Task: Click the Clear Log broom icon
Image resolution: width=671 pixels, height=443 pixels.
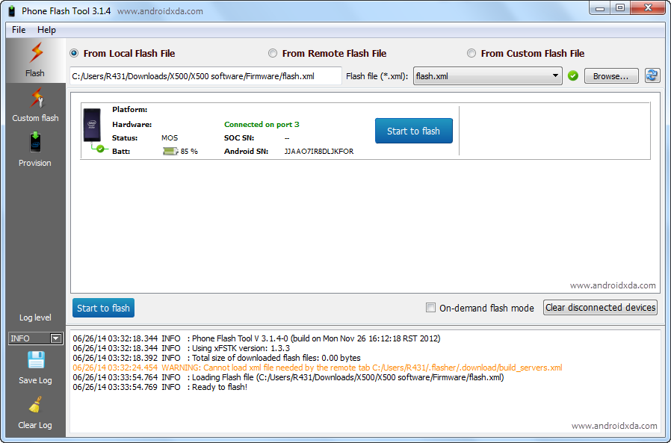Action: pos(35,405)
